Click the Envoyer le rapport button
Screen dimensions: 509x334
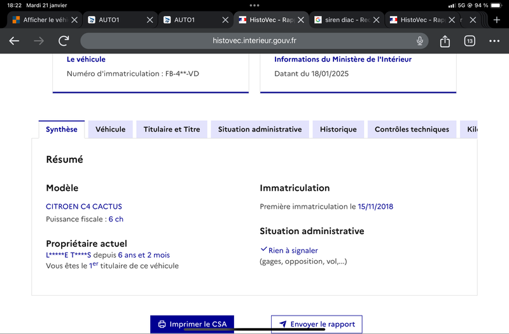pos(317,324)
